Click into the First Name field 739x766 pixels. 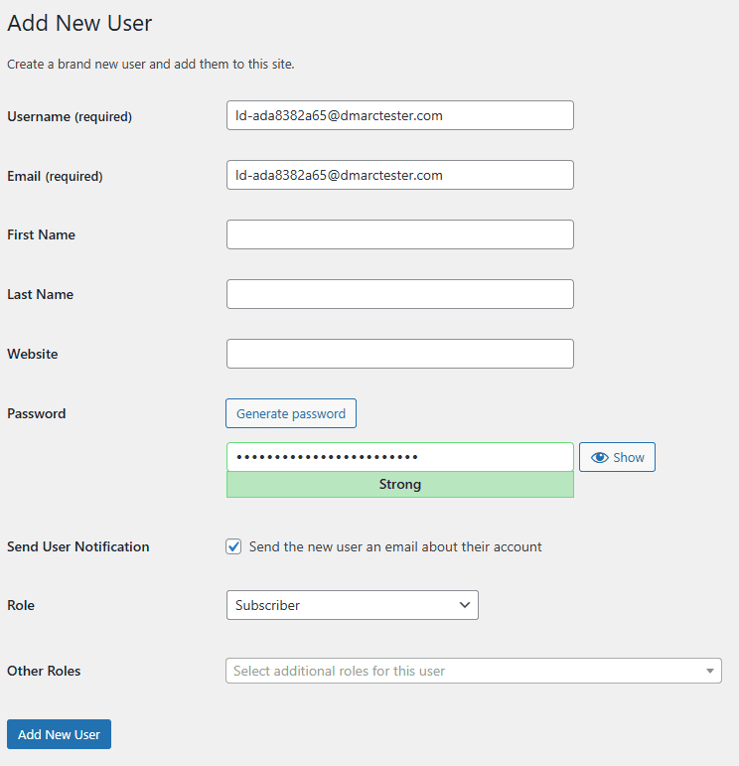[x=400, y=234]
